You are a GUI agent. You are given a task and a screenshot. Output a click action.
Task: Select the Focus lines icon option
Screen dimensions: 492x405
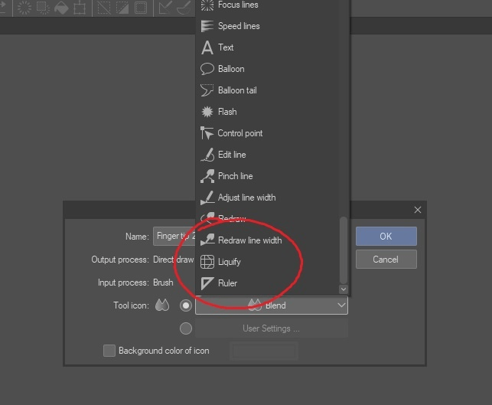pyautogui.click(x=267, y=5)
